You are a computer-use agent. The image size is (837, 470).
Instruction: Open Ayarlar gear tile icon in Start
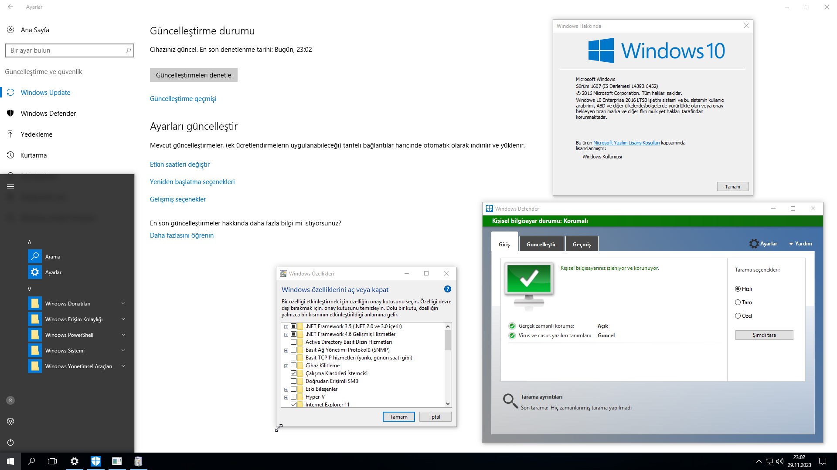[x=35, y=272]
